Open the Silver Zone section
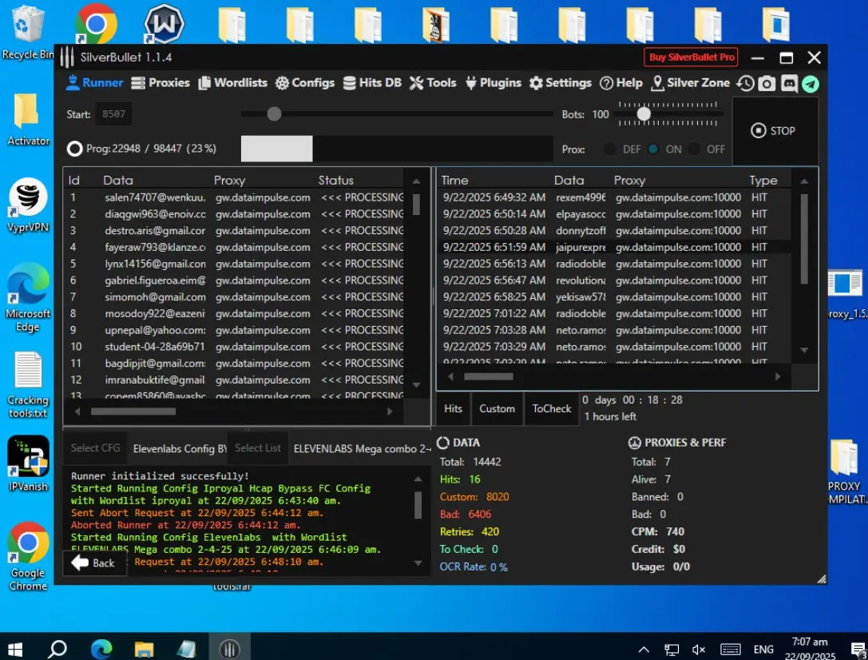868x660 pixels. click(690, 83)
